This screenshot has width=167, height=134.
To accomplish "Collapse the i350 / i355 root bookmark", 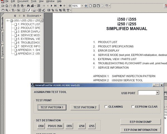I will (x=7, y=20).
